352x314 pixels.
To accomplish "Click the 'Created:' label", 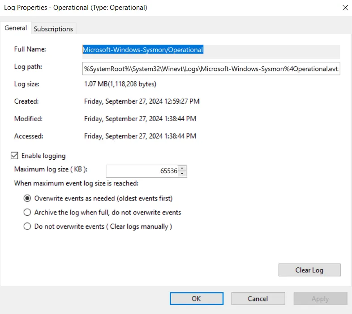I will pos(26,101).
